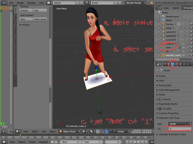Viewport: 193px width, 144px height.
Task: Enable the Simplify checkbox
Action: pos(160,109)
